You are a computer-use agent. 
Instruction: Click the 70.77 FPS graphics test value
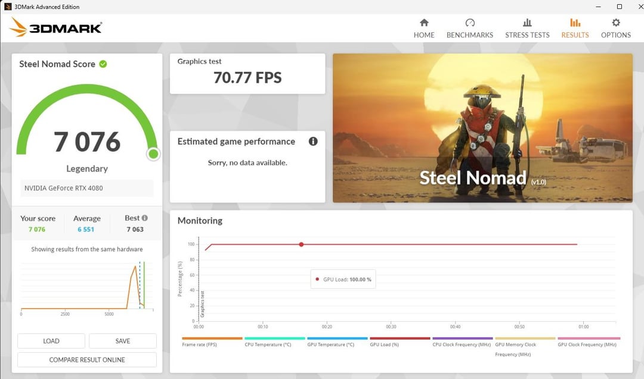[x=247, y=77]
